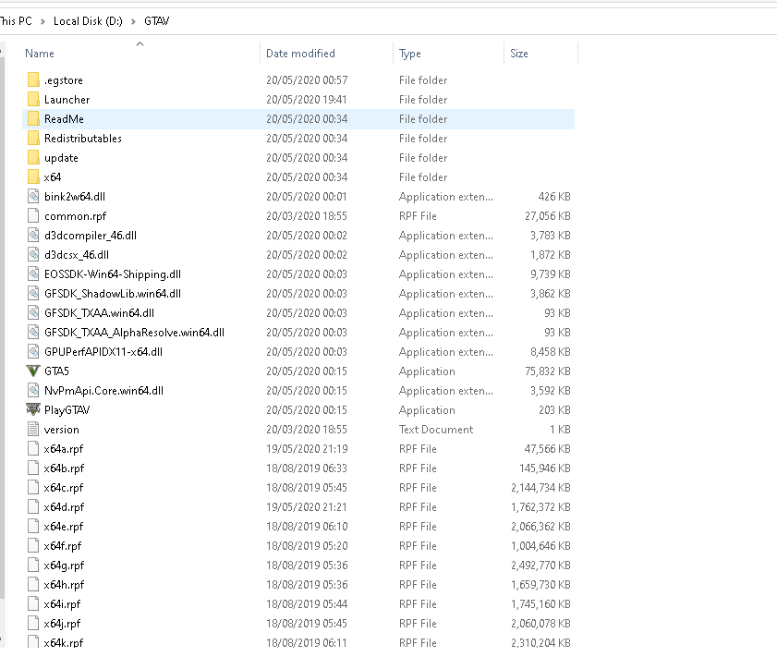This screenshot has width=777, height=669.
Task: Select the .egstore folder icon
Action: click(33, 79)
